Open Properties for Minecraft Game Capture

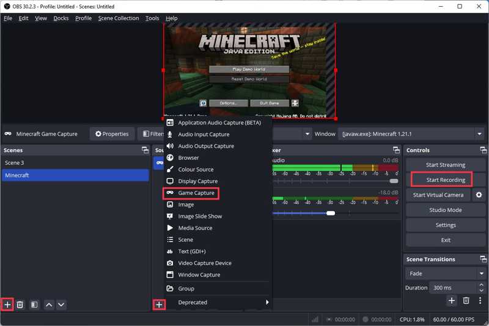[x=112, y=134]
